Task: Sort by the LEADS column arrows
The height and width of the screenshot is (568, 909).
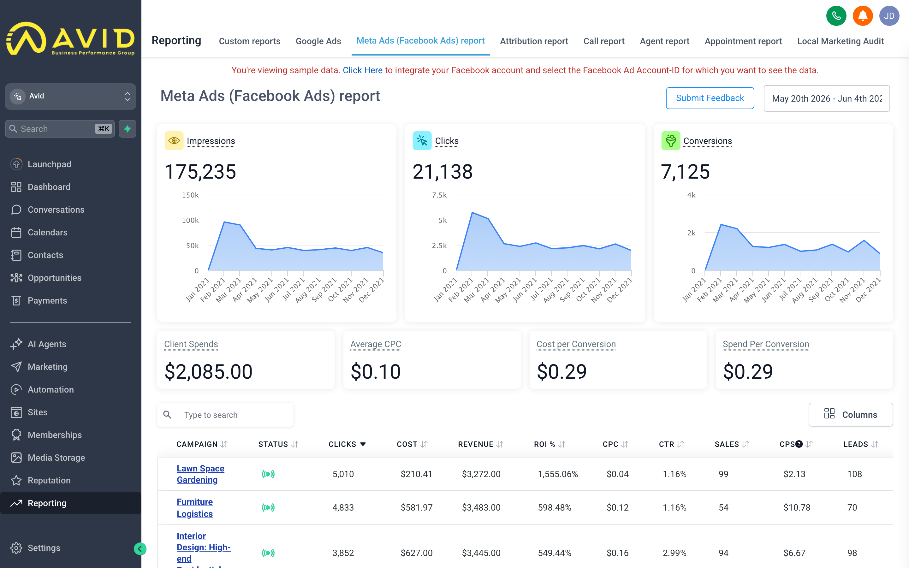Action: point(875,444)
